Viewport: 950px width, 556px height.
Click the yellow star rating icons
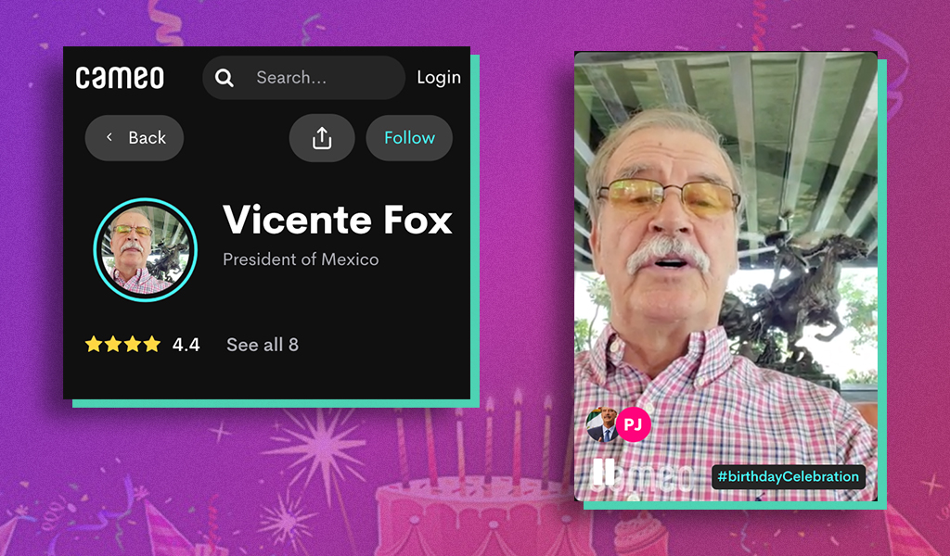point(122,344)
